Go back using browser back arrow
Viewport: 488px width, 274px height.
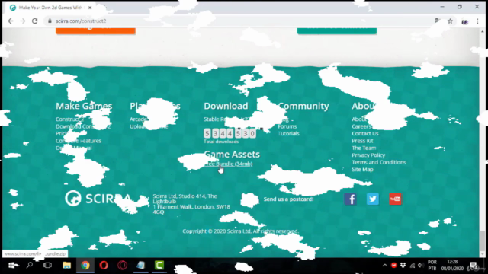[x=11, y=21]
